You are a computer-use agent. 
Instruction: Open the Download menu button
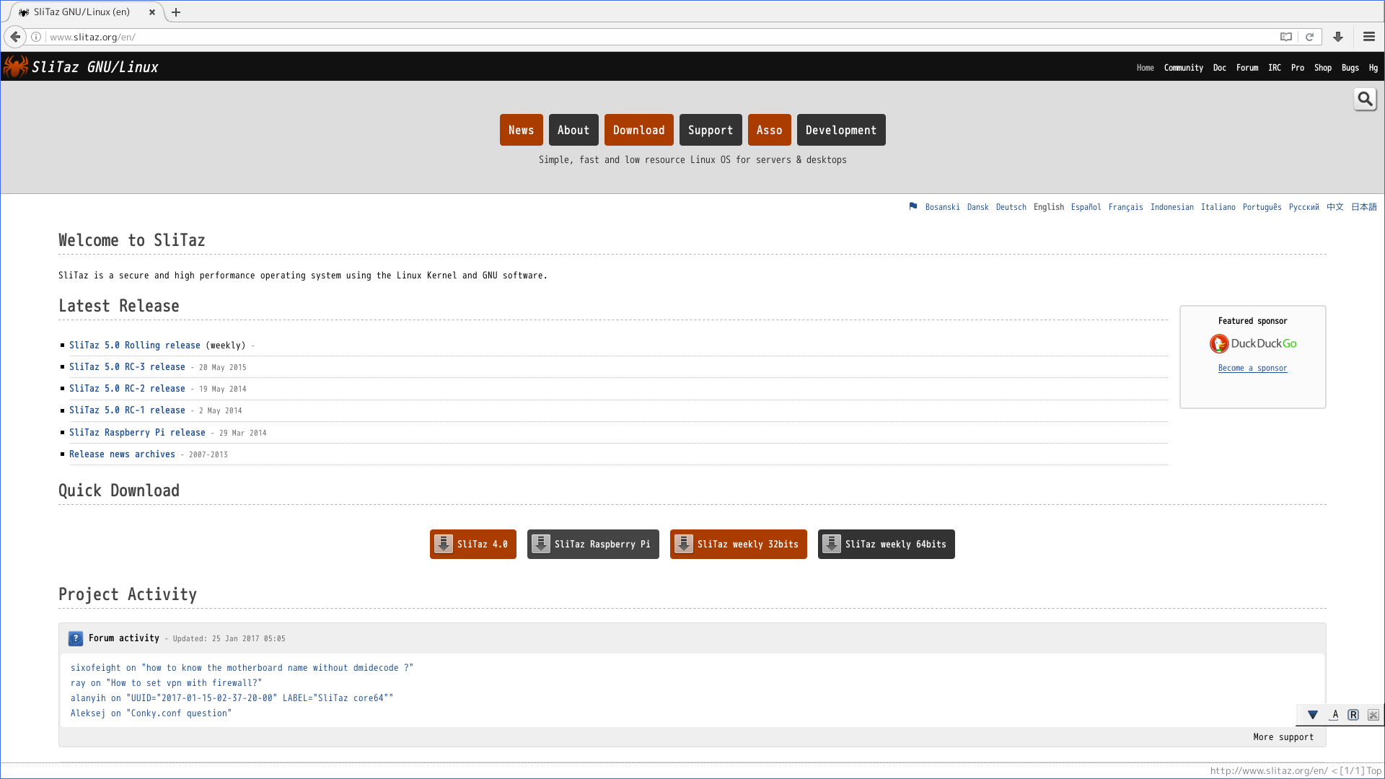[638, 130]
